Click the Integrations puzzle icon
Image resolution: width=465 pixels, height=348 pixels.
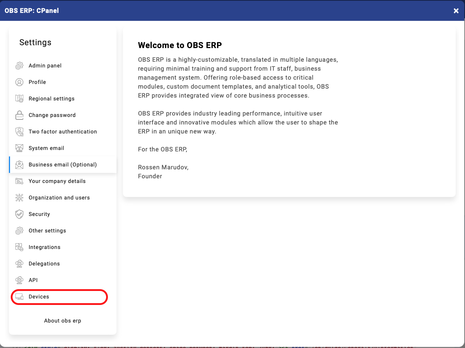point(19,247)
